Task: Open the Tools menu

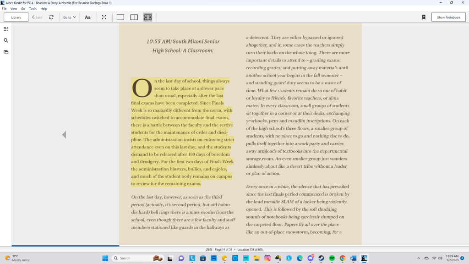Action: (x=33, y=9)
